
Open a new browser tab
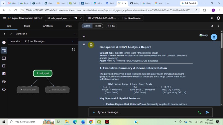168,3
